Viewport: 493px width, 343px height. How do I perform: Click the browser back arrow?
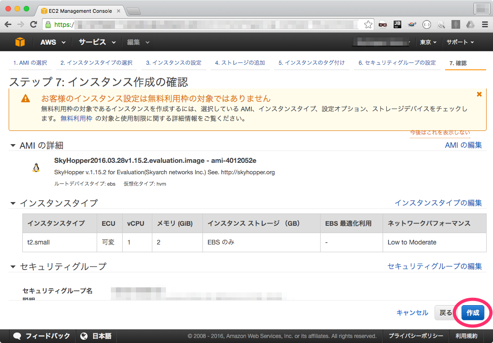[x=8, y=25]
